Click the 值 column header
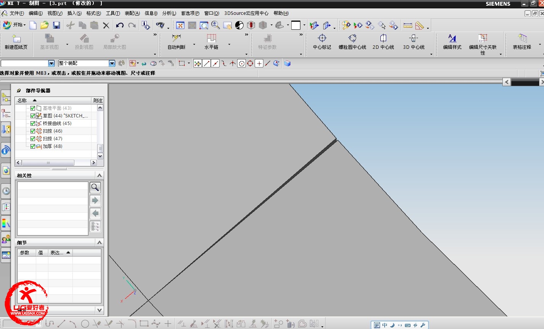 click(x=42, y=253)
